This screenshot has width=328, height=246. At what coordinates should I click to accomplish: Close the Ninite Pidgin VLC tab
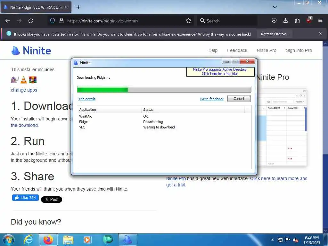[66, 7]
